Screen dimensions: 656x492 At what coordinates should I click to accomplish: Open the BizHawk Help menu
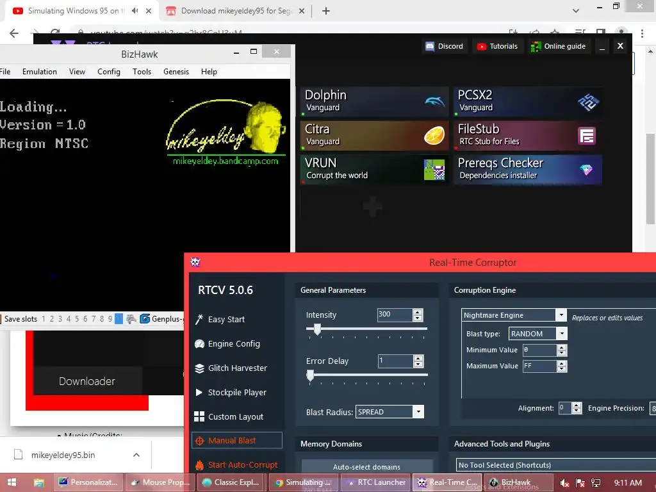point(209,72)
